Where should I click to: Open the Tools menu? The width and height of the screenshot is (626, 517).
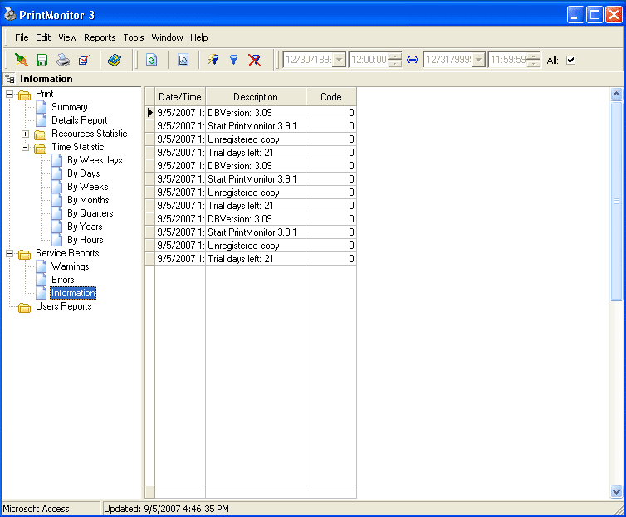coord(134,37)
